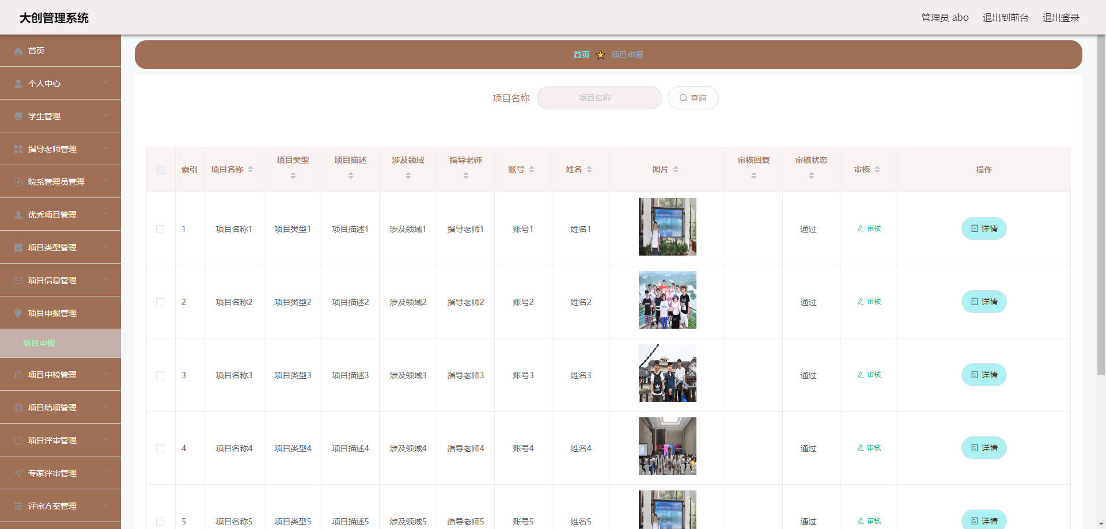1106x529 pixels.
Task: Click 退出登录 to log out
Action: click(1060, 18)
